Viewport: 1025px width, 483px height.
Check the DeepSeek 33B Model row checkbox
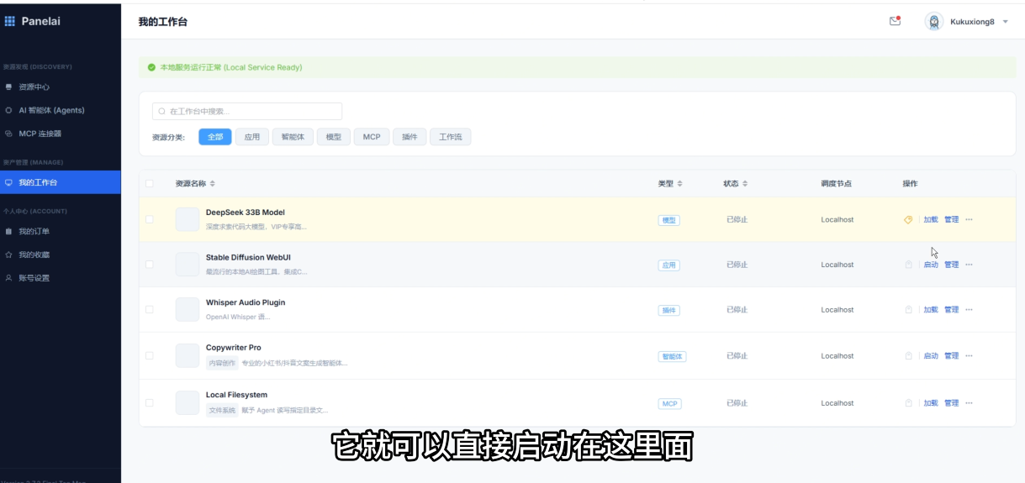point(150,219)
